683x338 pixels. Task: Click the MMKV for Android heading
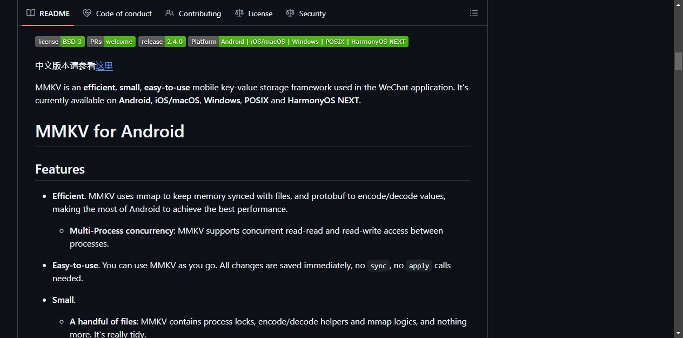tap(110, 131)
